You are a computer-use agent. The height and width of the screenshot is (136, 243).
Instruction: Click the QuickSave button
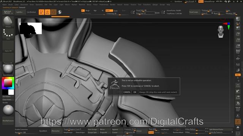tap(178, 2)
